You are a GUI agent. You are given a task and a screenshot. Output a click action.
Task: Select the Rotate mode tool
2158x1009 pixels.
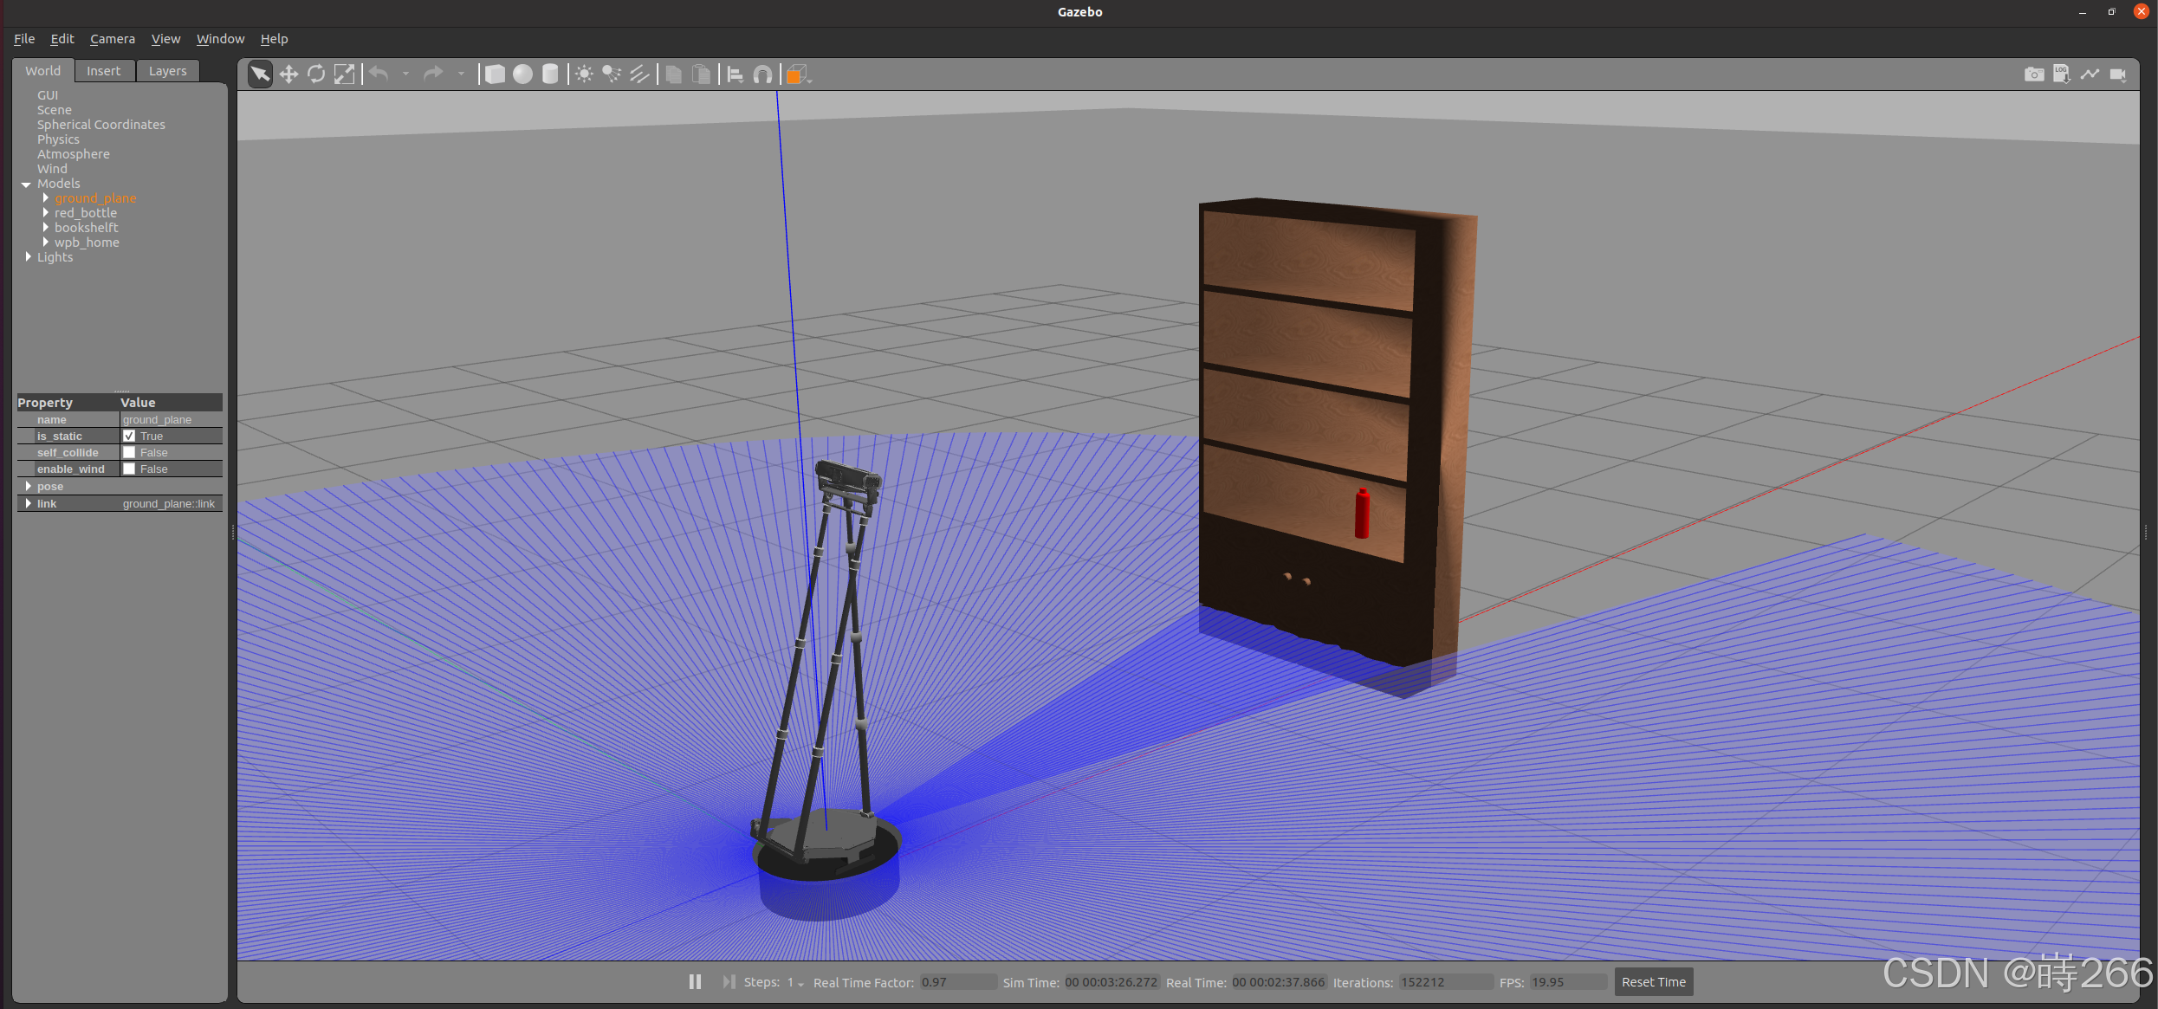click(316, 74)
